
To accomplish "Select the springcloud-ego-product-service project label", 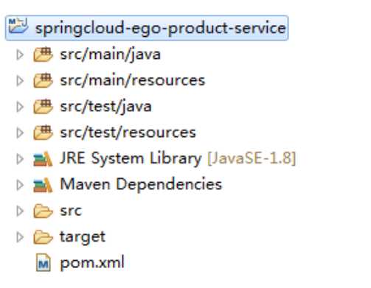I will click(x=161, y=28).
